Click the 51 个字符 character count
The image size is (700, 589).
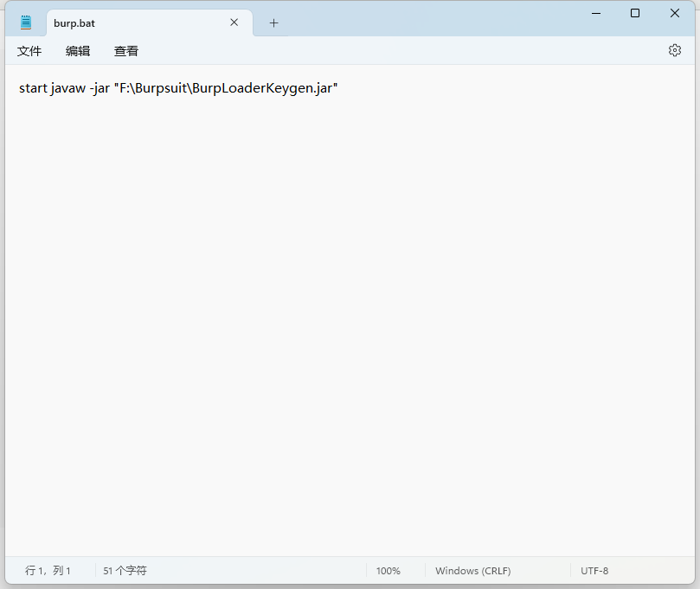(125, 571)
